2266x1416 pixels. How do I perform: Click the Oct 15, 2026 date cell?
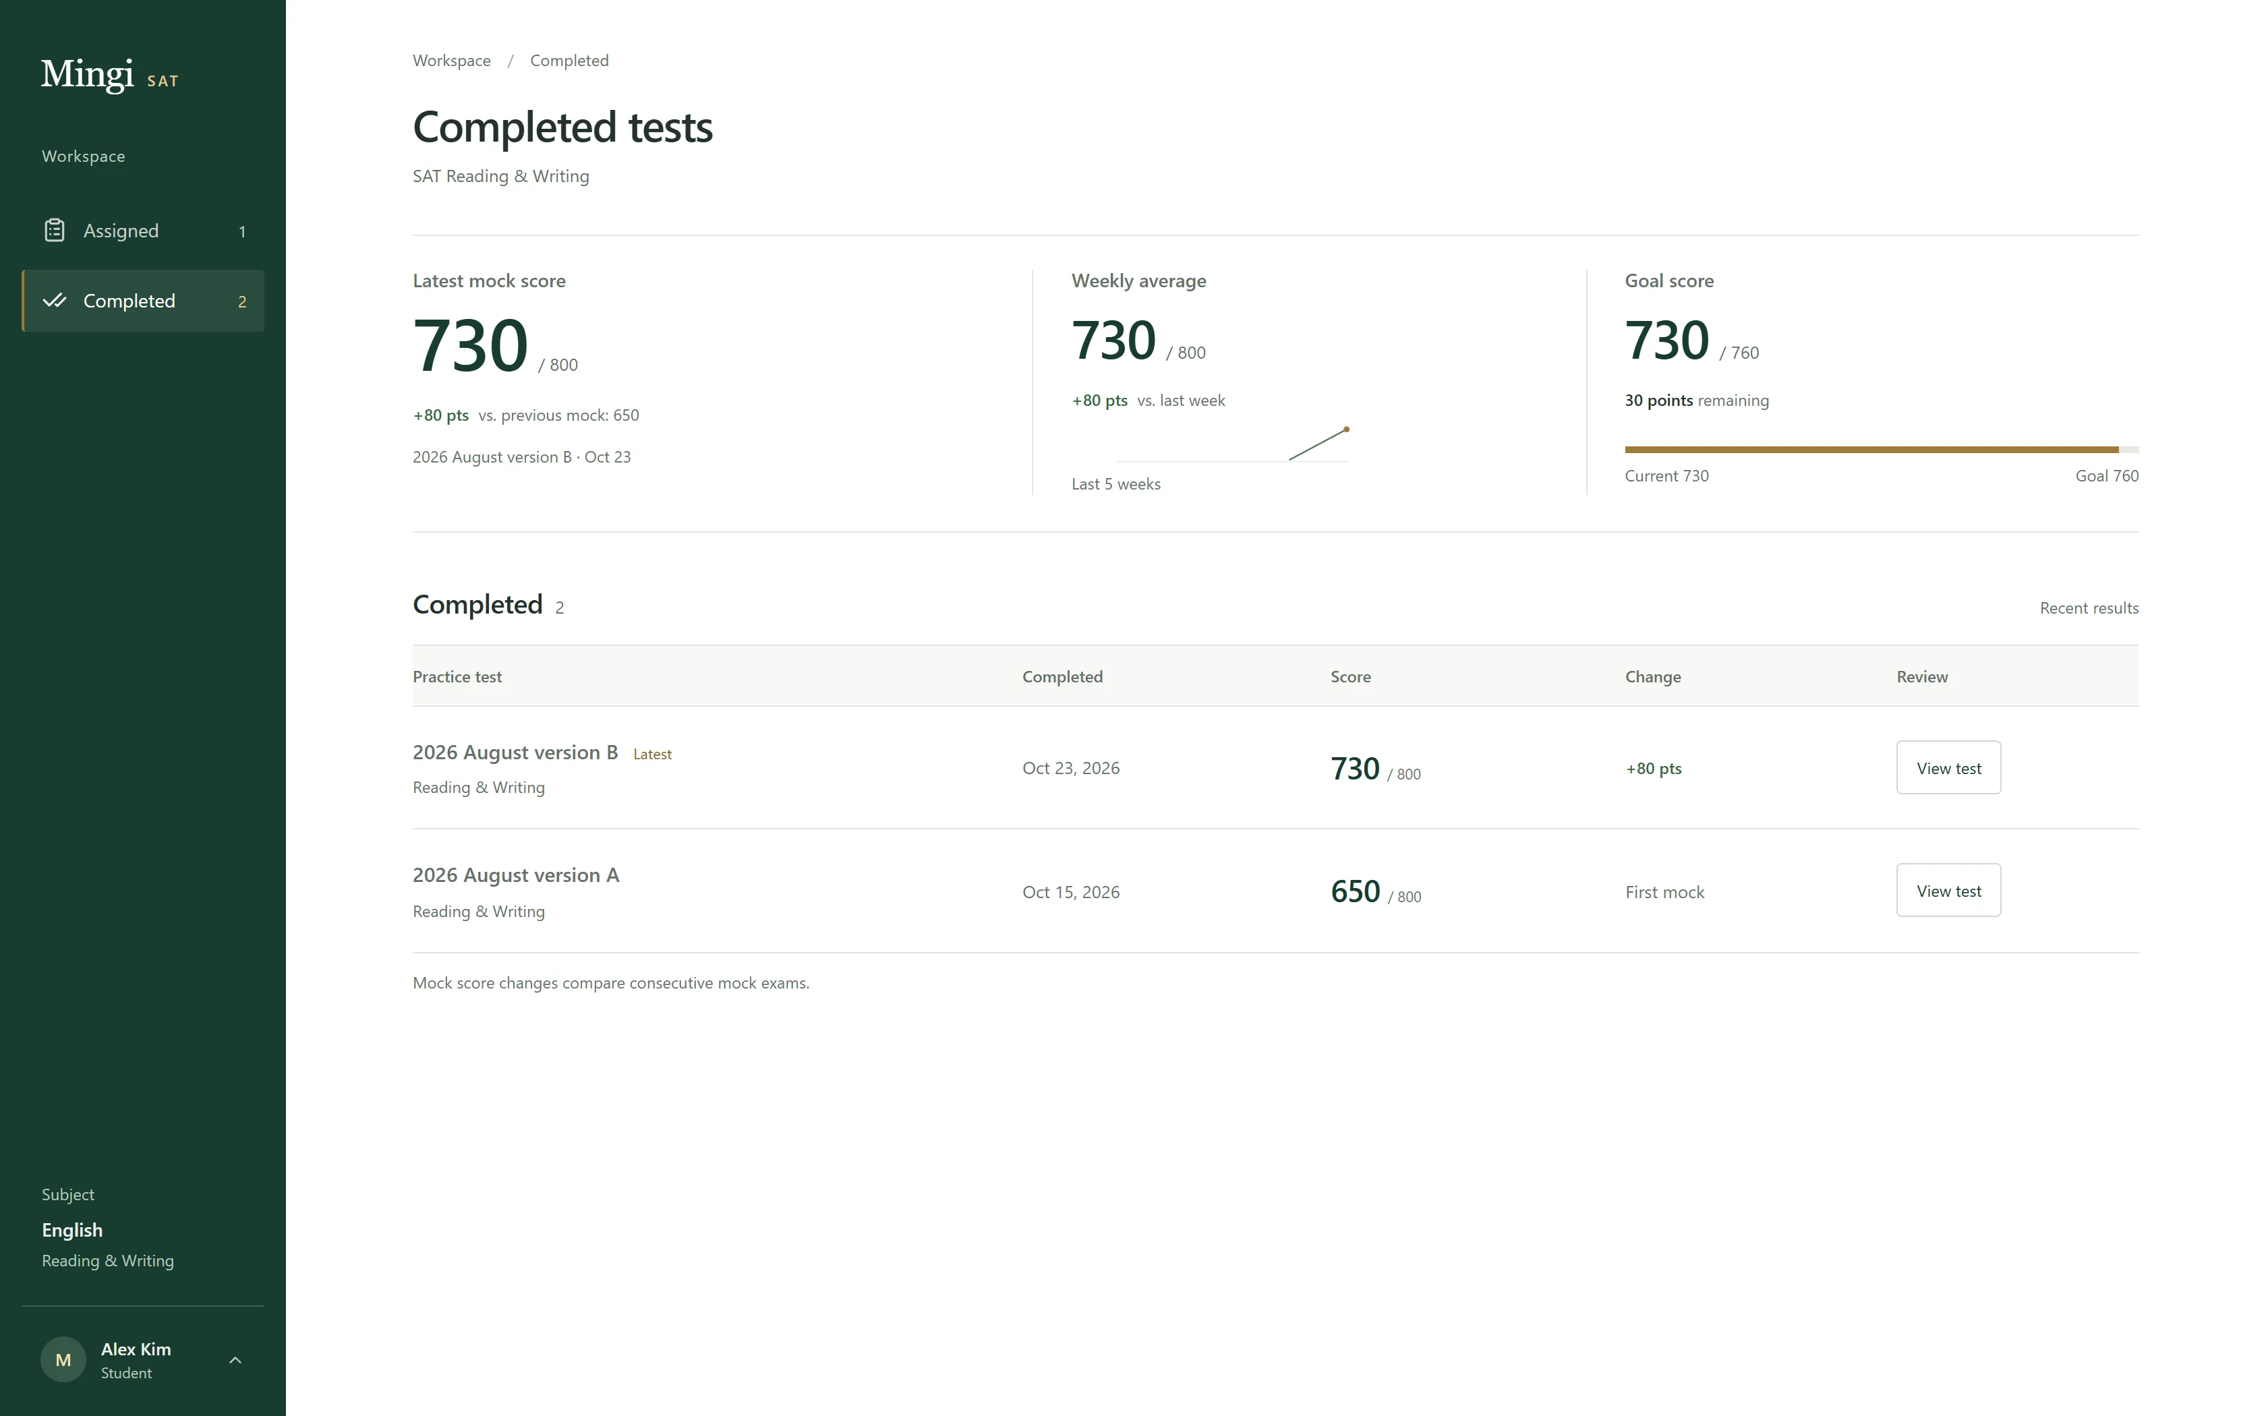pos(1071,893)
